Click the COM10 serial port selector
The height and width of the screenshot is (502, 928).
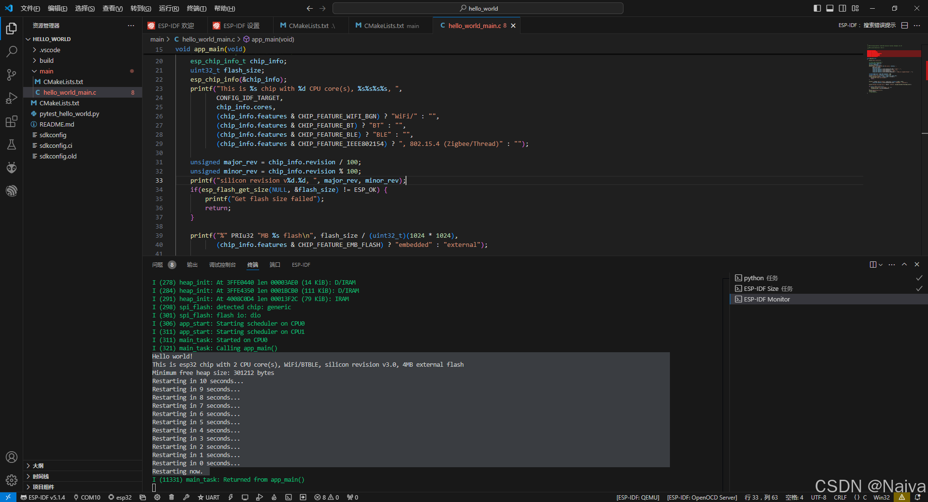(90, 497)
